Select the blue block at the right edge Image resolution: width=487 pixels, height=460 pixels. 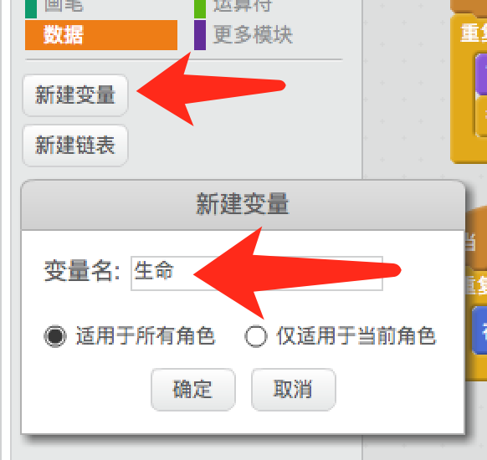tap(479, 330)
